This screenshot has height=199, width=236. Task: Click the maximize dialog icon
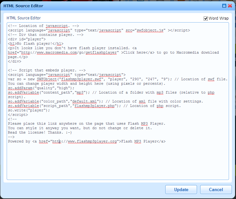224,6
